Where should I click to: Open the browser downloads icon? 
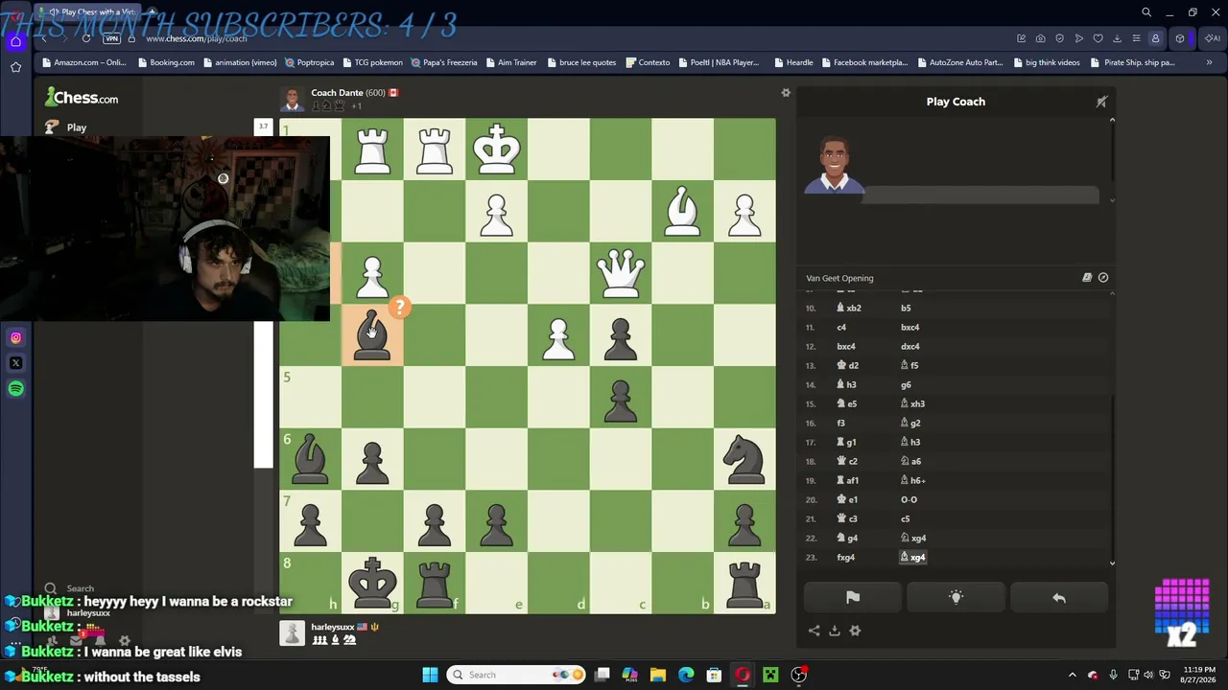pyautogui.click(x=1117, y=38)
